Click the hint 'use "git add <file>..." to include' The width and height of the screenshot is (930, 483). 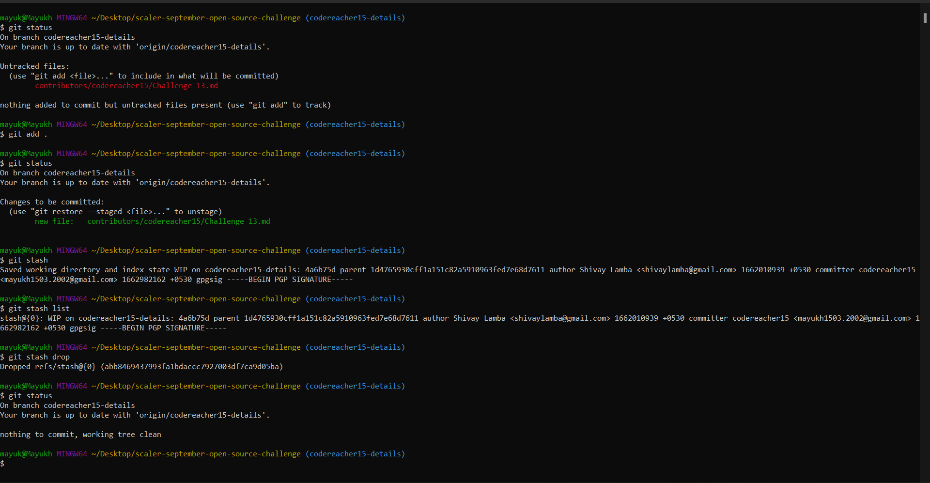(x=144, y=76)
